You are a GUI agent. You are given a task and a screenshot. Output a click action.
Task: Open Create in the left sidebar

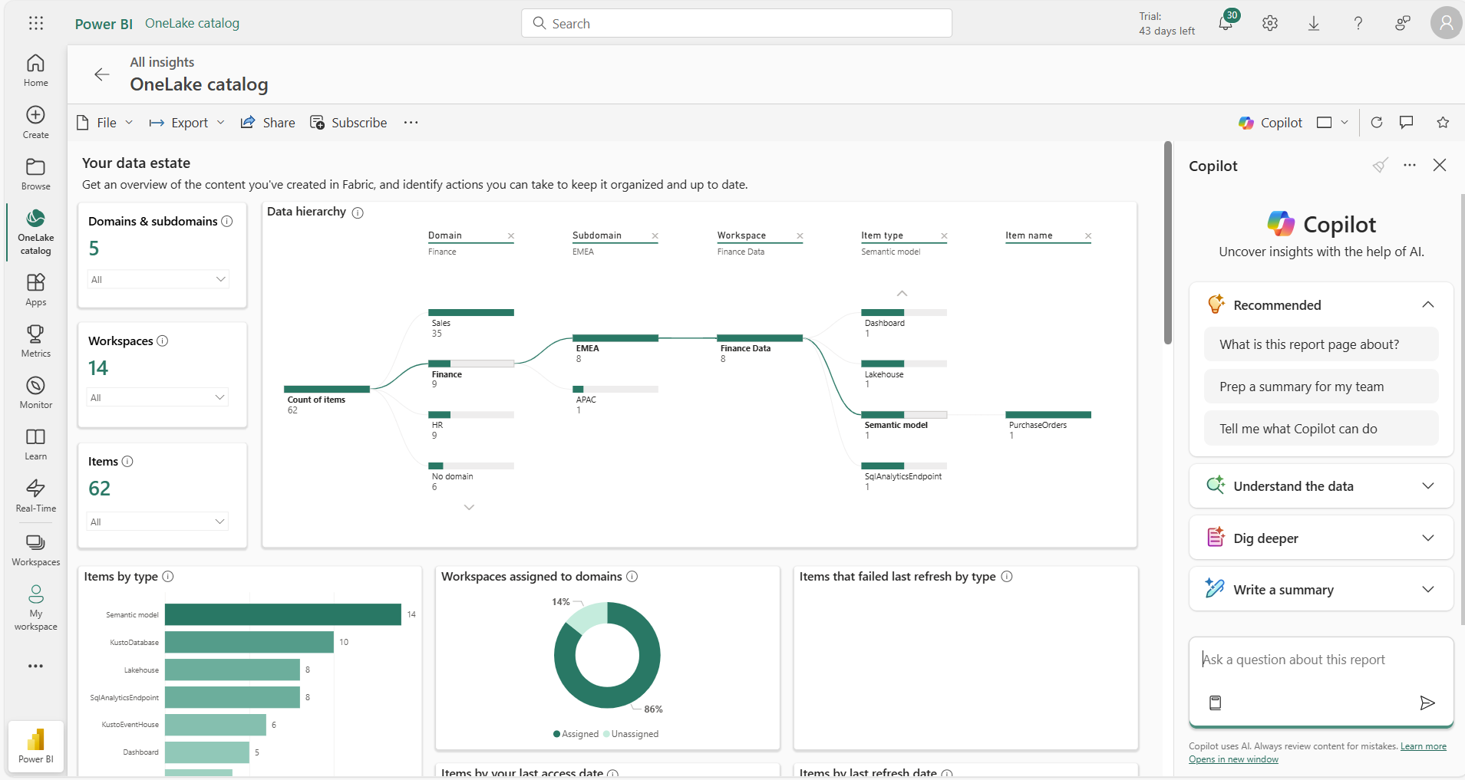[35, 123]
